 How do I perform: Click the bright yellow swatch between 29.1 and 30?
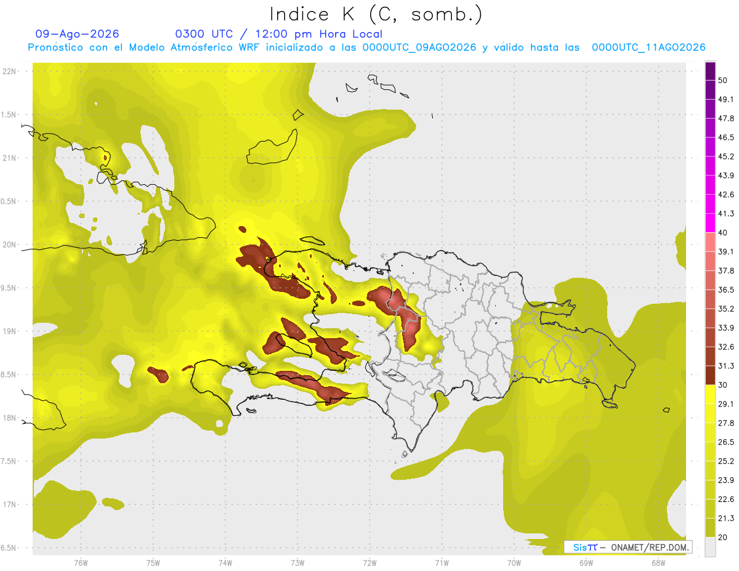coord(710,394)
